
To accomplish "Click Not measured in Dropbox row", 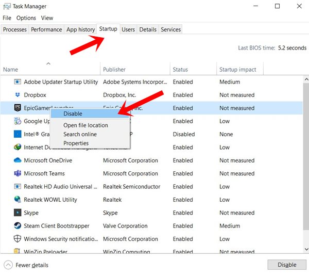I will click(x=237, y=95).
